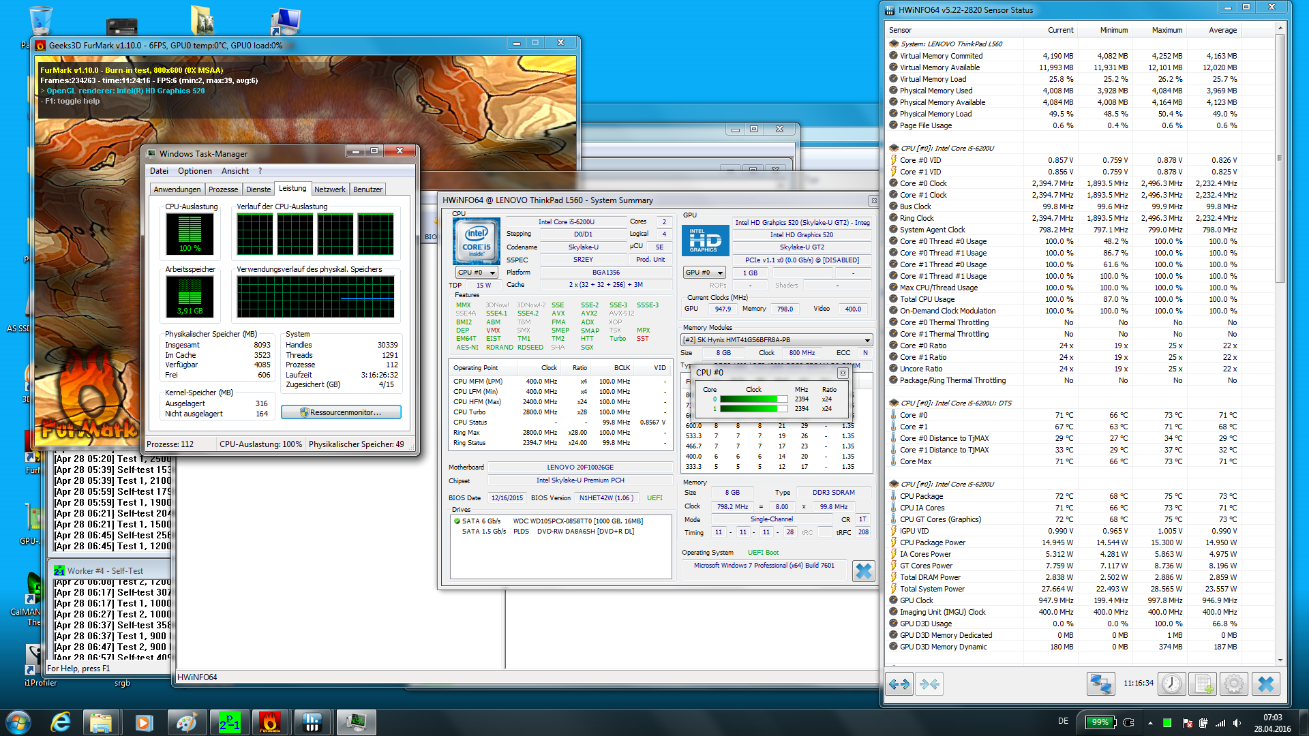
Task: Open the CPU #0 selector dropdown
Action: pyautogui.click(x=477, y=273)
